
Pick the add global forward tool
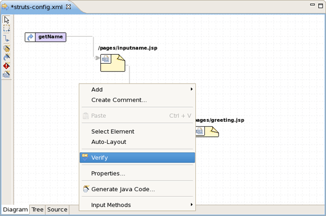point(6,57)
